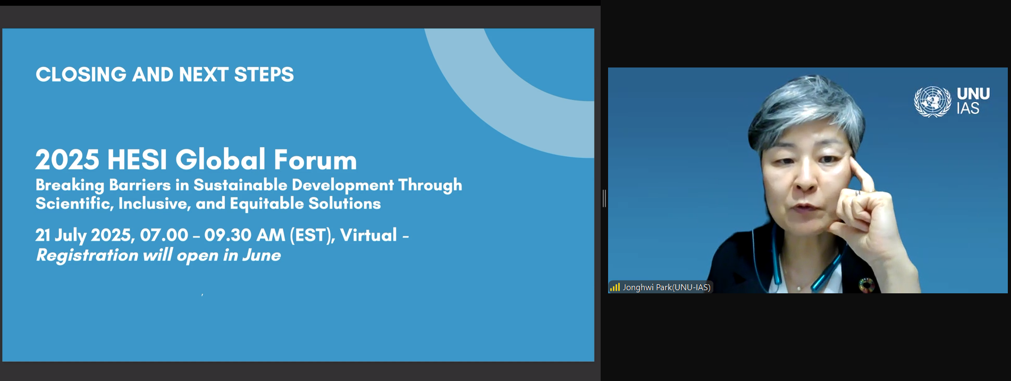Viewport: 1011px width, 381px height.
Task: Click the UN emblem logo in video
Action: click(x=932, y=101)
